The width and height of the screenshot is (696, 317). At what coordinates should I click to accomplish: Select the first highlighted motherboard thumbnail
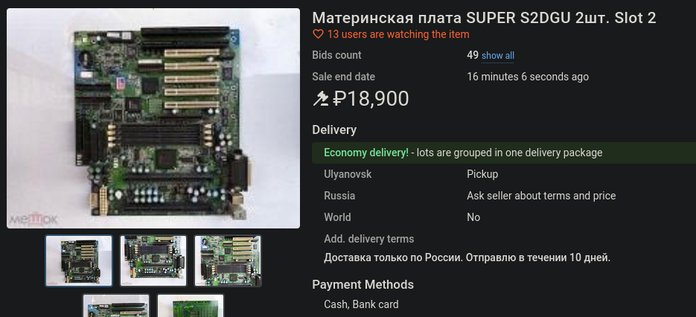click(x=79, y=260)
